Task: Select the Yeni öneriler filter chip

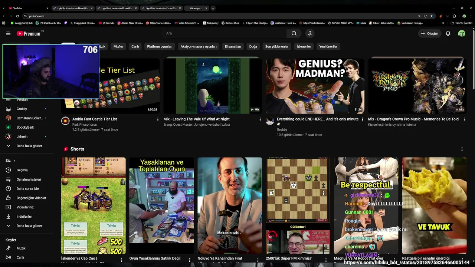Action: [x=328, y=47]
